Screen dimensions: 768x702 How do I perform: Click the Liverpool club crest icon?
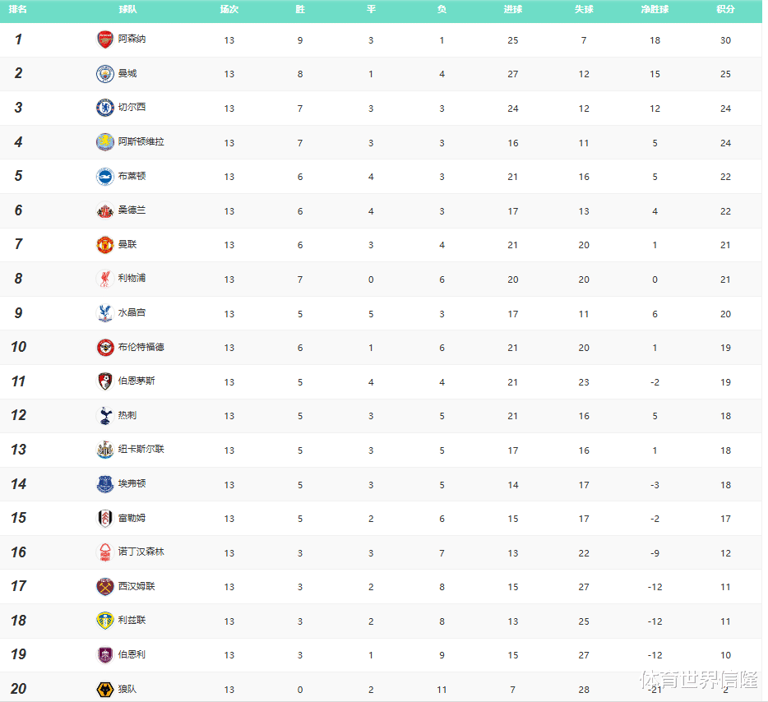click(104, 279)
